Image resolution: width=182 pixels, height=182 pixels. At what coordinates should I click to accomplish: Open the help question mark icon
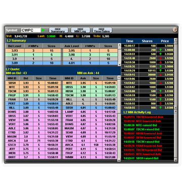(175, 30)
